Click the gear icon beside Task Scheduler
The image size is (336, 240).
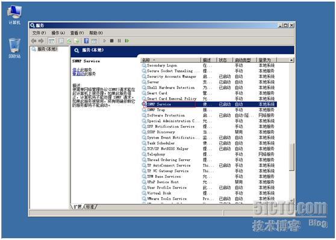pyautogui.click(x=144, y=143)
